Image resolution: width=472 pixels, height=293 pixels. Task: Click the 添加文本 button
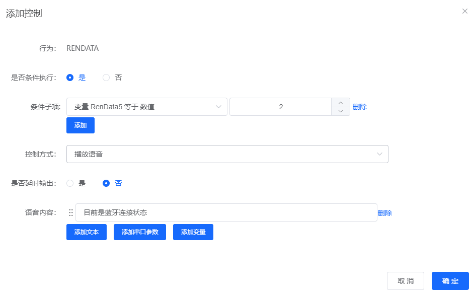[86, 232]
